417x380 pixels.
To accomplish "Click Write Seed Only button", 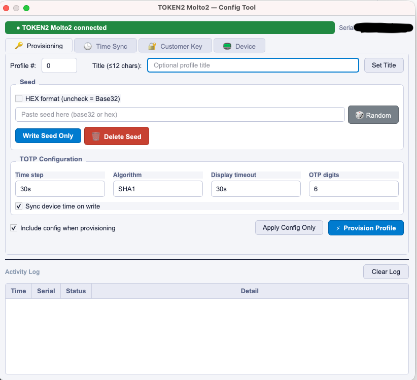I will [48, 135].
